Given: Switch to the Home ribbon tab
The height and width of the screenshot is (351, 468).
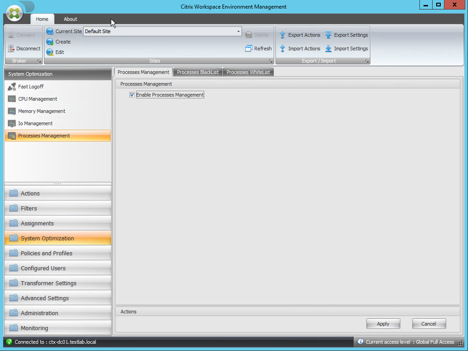Looking at the screenshot, I should coord(42,19).
